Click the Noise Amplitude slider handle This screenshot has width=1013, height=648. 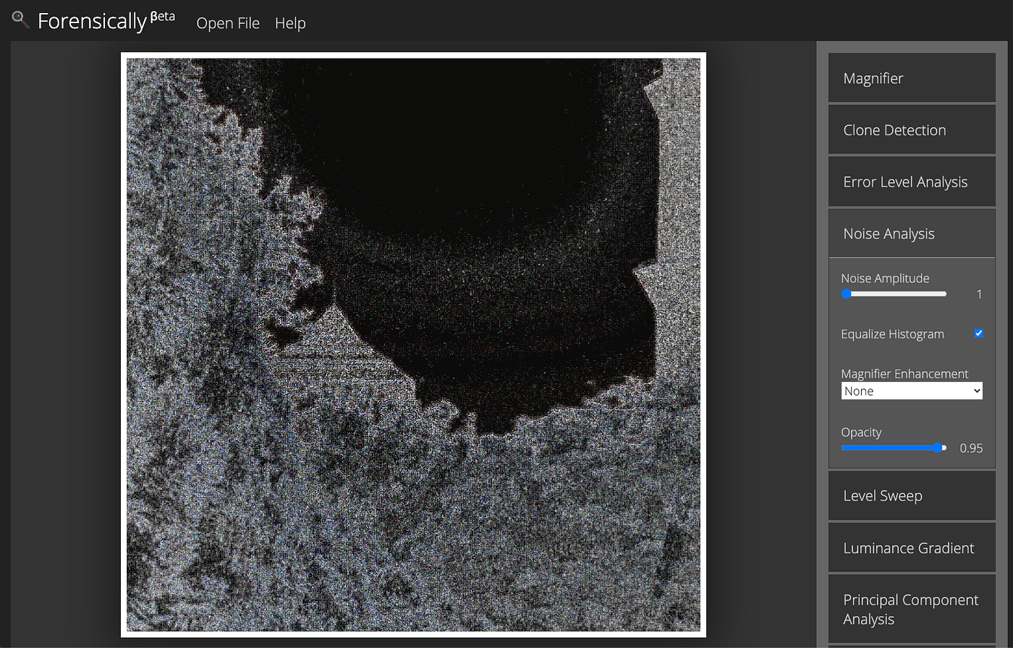[845, 294]
